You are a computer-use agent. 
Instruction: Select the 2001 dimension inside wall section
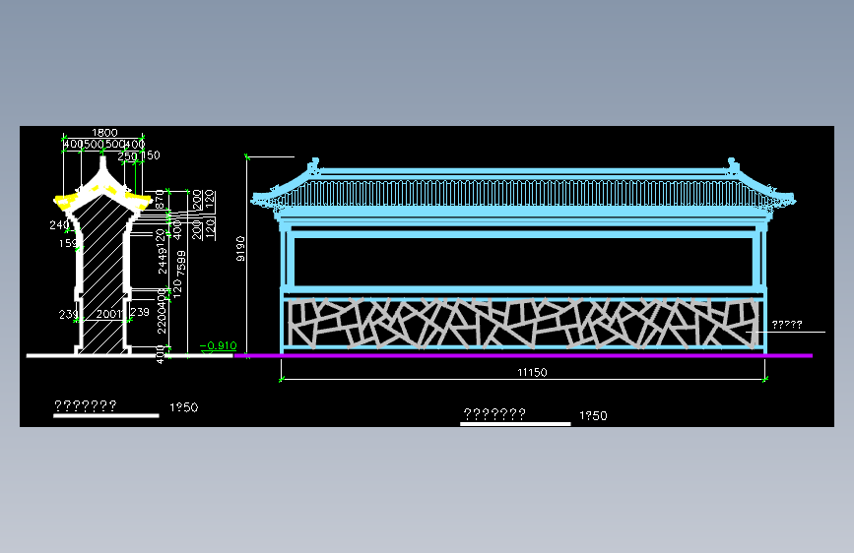pos(109,314)
